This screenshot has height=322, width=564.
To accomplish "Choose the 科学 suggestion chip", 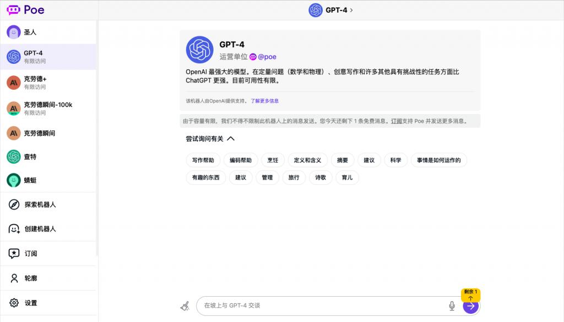I will [395, 160].
